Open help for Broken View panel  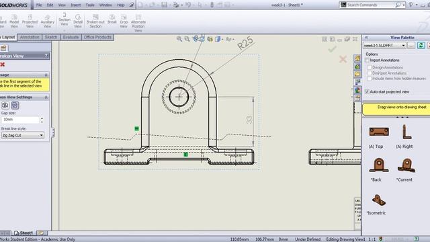46,56
